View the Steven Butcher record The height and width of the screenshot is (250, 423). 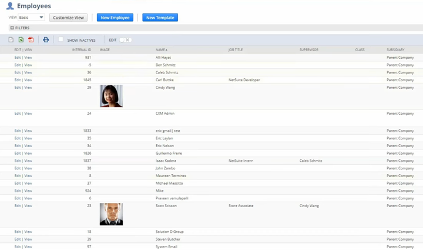[28, 239]
